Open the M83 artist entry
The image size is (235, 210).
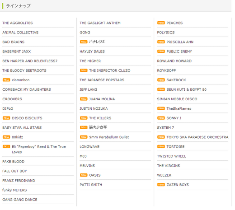(x=83, y=156)
